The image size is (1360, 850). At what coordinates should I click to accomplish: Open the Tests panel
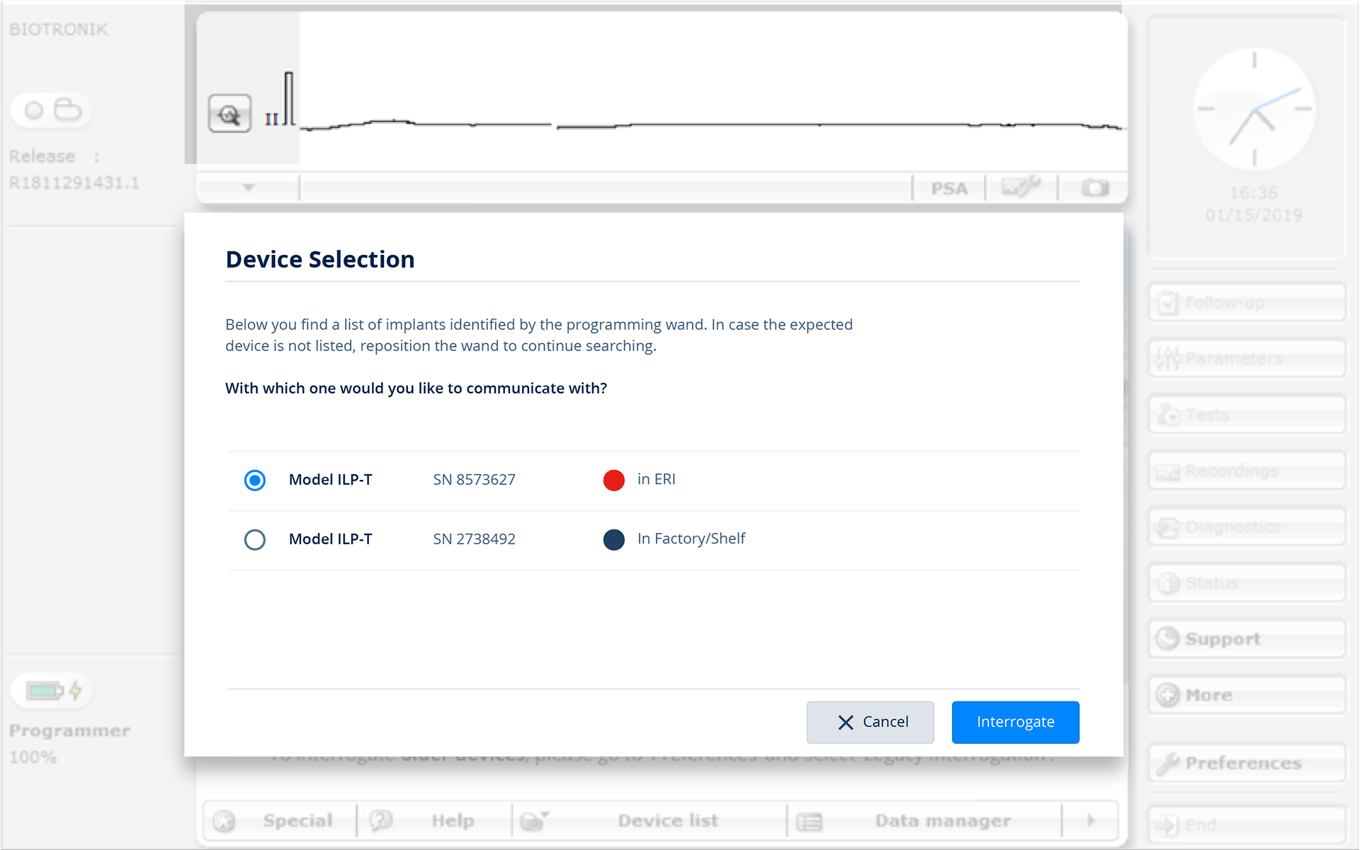pyautogui.click(x=1247, y=415)
